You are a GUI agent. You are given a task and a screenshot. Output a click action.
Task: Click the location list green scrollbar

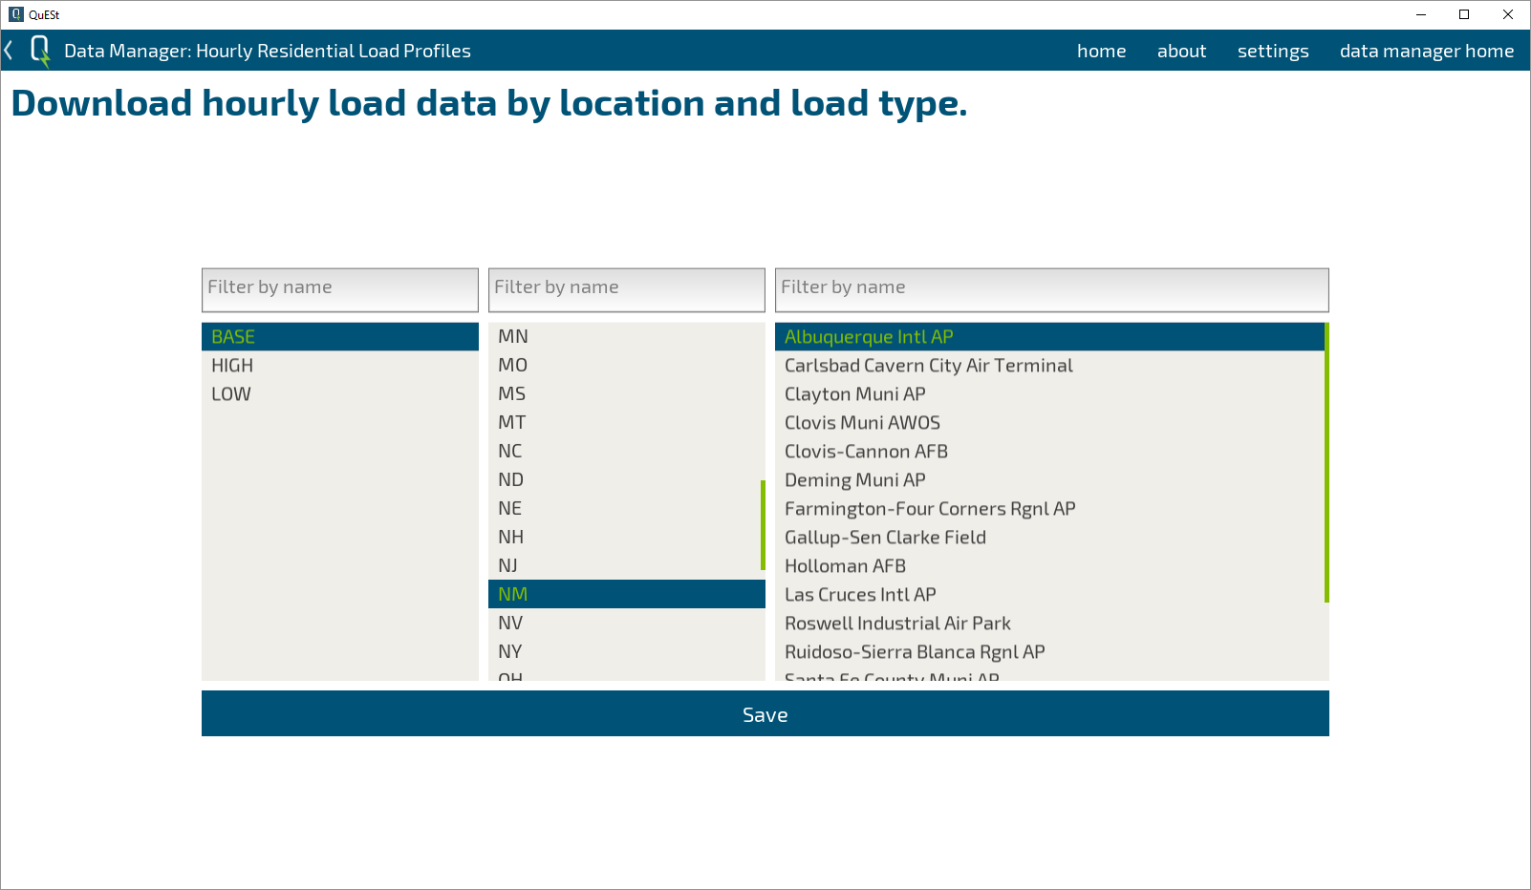1326,462
